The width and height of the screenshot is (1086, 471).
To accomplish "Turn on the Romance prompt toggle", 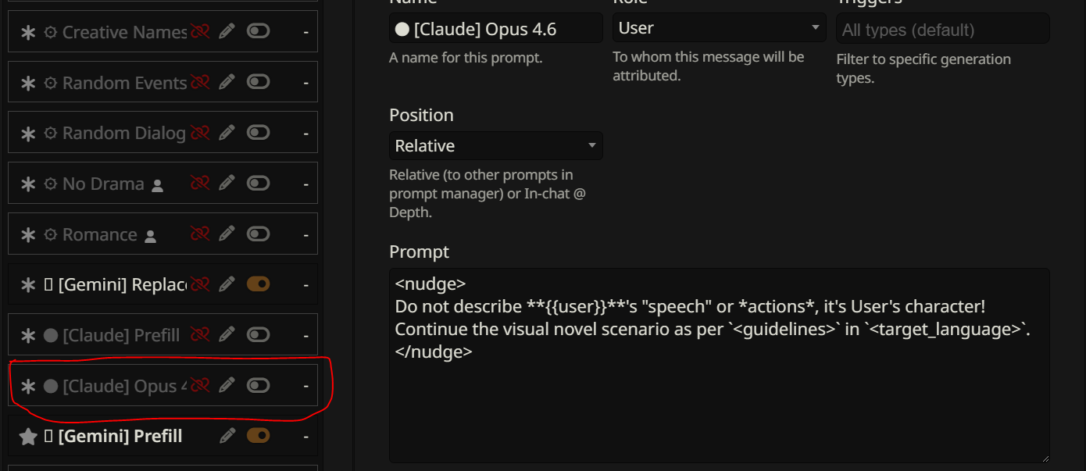I will [x=258, y=234].
